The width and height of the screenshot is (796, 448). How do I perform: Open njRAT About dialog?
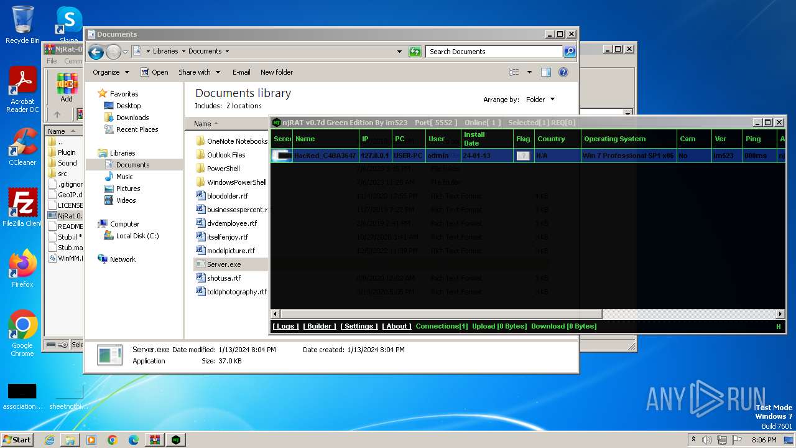pos(397,326)
